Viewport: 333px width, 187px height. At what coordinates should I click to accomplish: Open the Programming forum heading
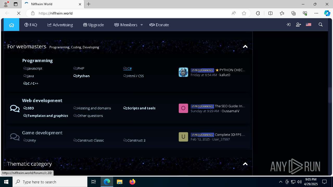point(37,61)
